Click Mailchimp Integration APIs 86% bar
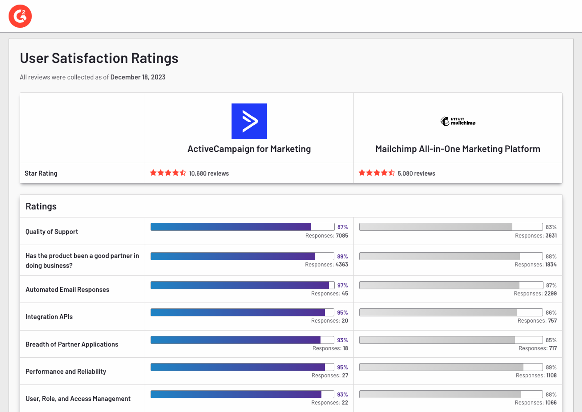This screenshot has height=412, width=582. click(x=451, y=312)
